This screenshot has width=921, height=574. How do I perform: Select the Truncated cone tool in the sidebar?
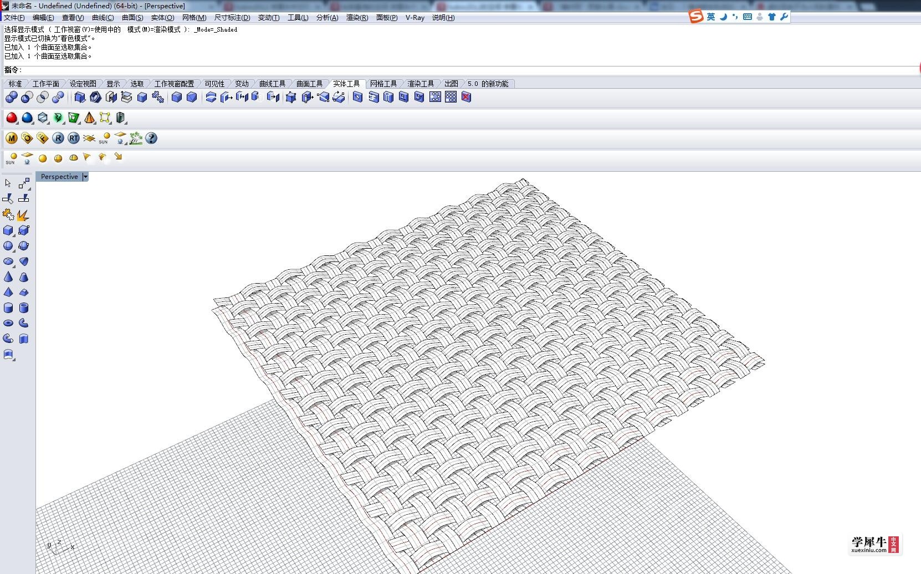pyautogui.click(x=24, y=277)
